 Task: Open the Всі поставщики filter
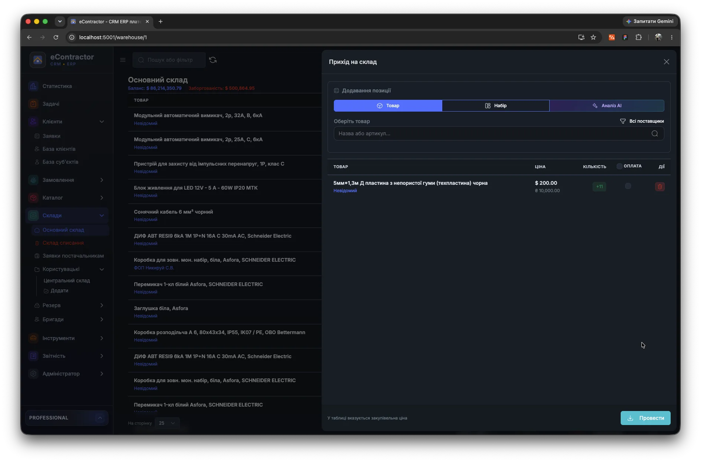point(642,121)
